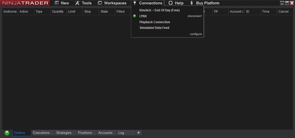Screen dimensions: 295x138
Task: Switch to the Log tab
Action: [126, 133]
